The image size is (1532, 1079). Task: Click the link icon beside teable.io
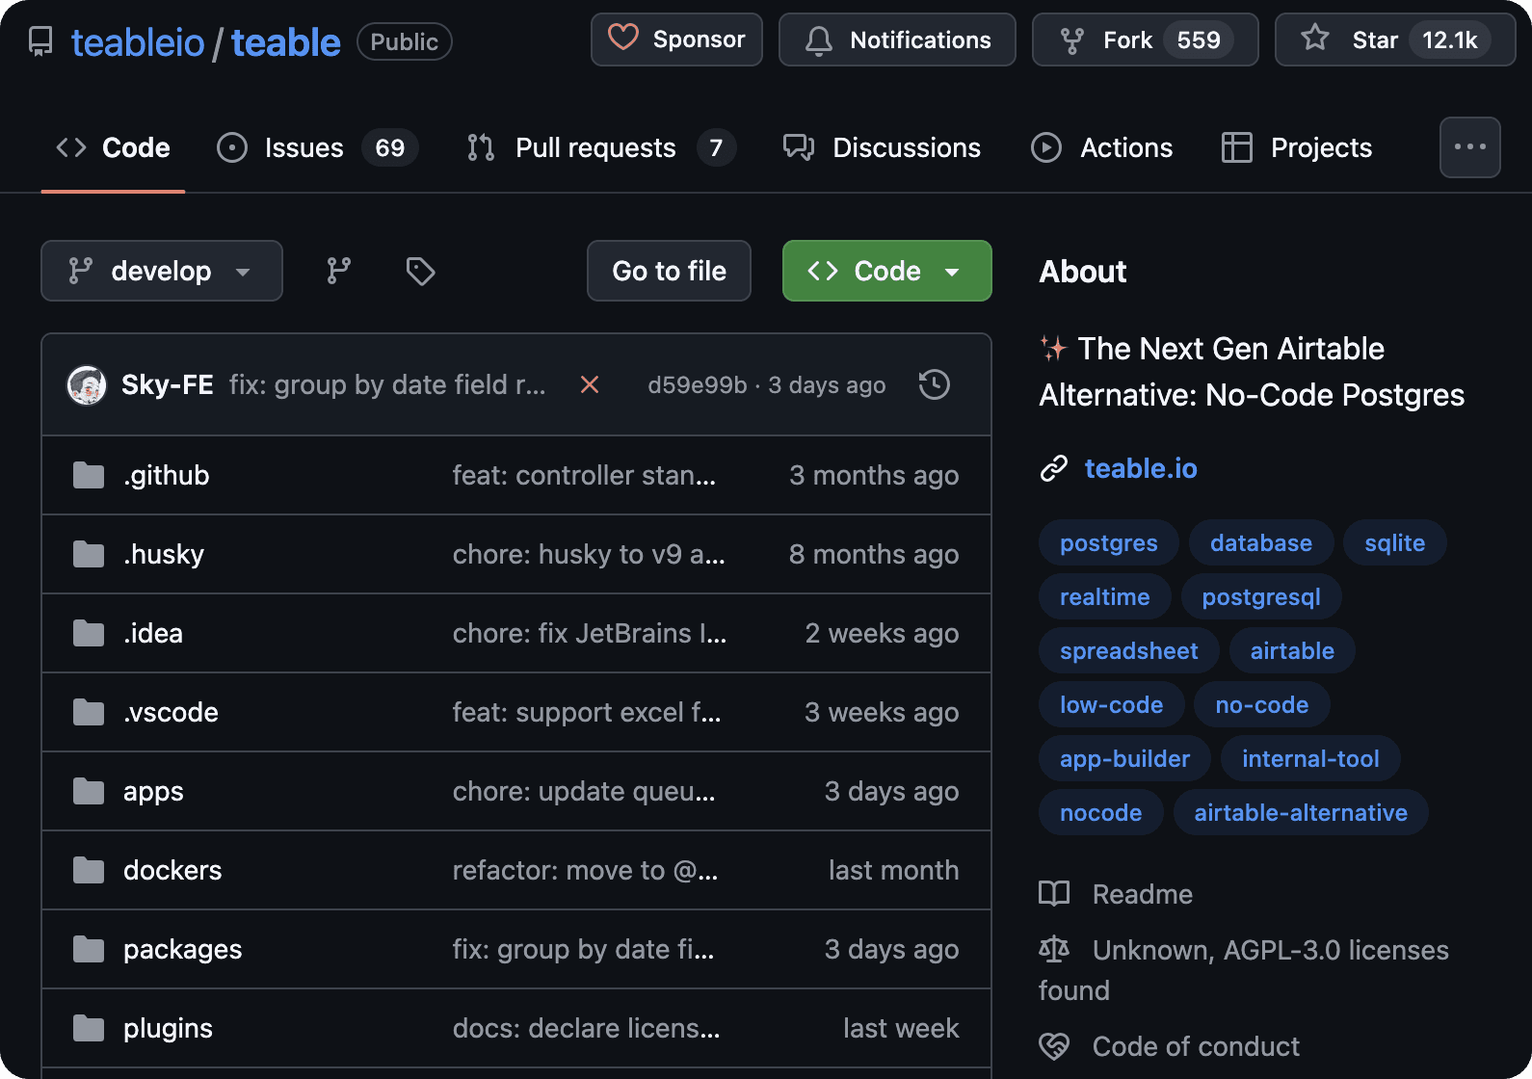[x=1054, y=468]
